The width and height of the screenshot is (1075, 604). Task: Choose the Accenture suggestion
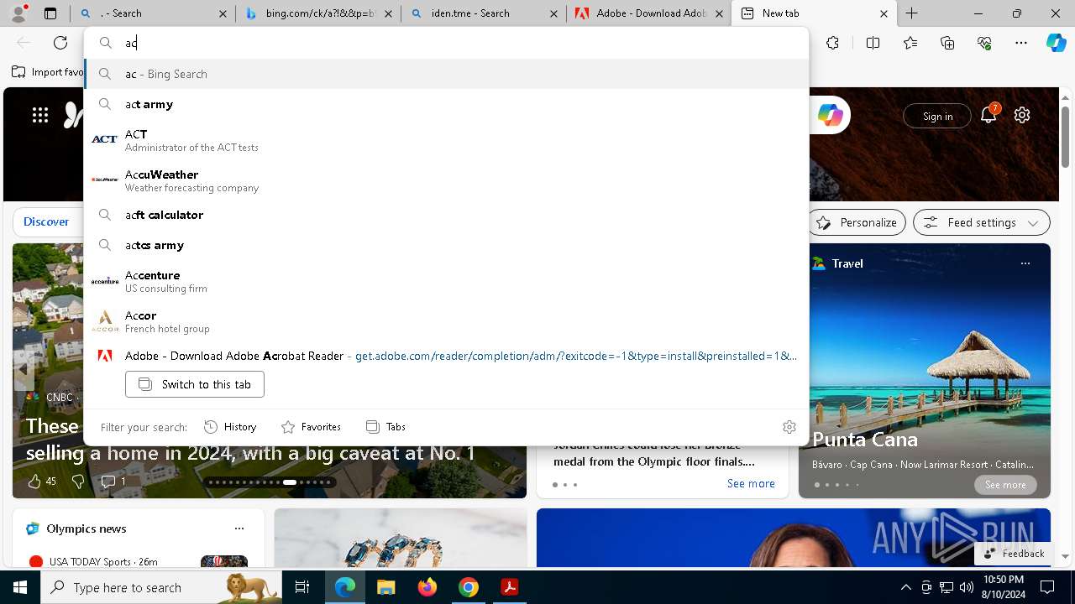447,281
